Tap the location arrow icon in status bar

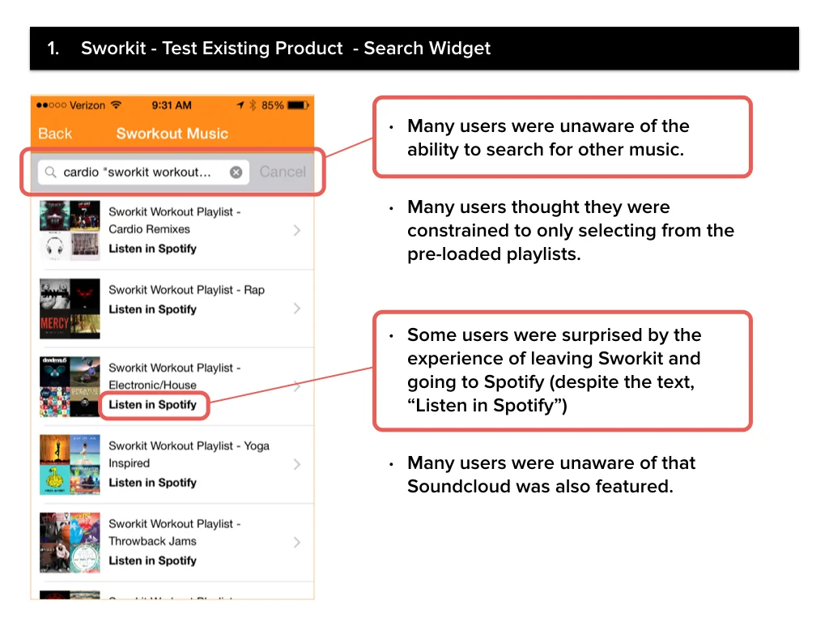pos(240,104)
